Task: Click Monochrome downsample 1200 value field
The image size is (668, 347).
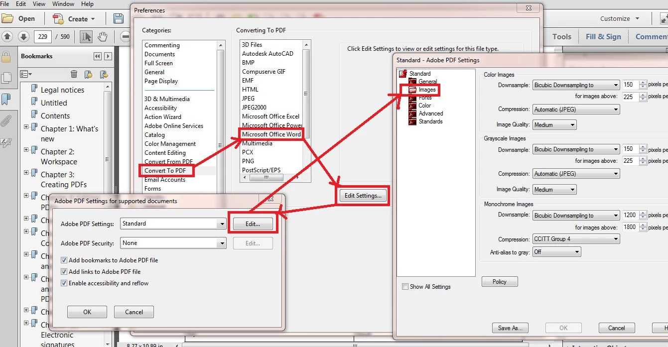Action: pyautogui.click(x=630, y=216)
